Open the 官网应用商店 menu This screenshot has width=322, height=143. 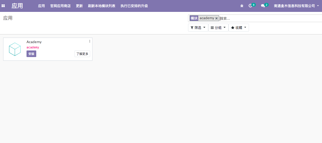click(60, 6)
